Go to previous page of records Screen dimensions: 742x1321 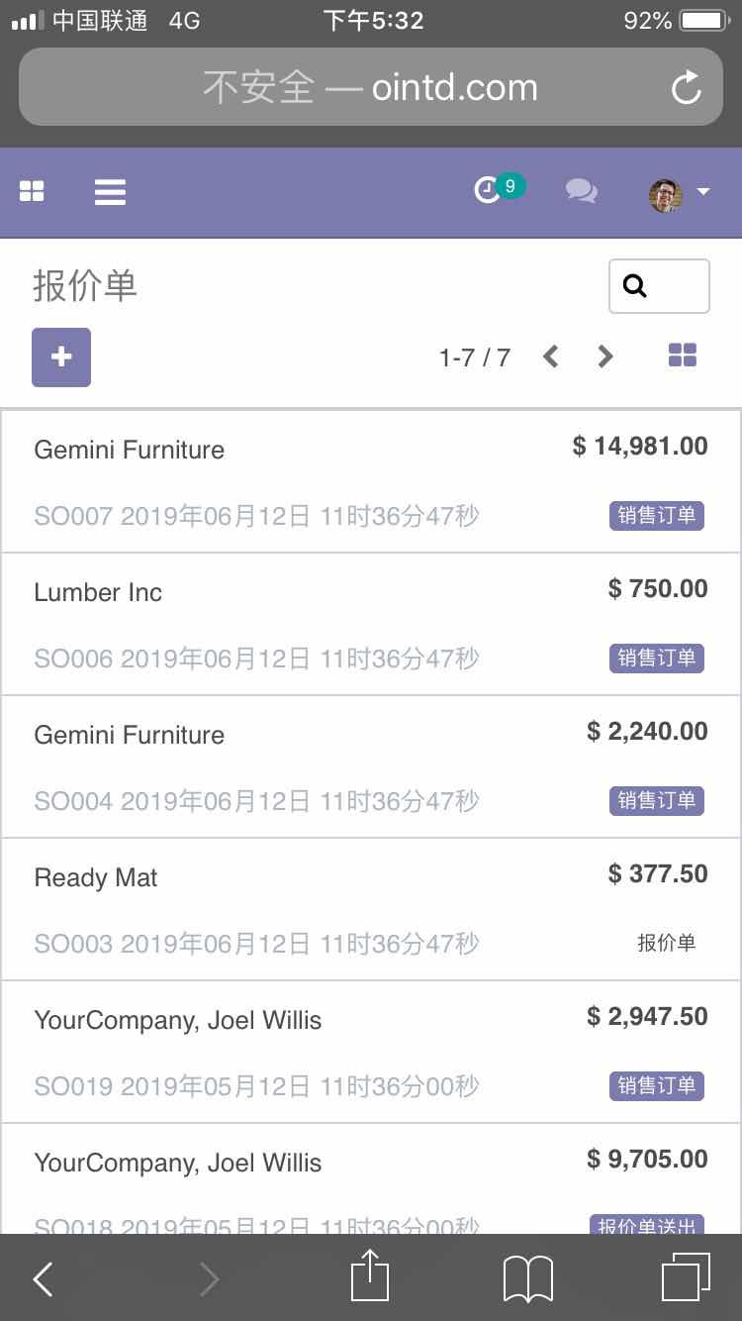(551, 356)
